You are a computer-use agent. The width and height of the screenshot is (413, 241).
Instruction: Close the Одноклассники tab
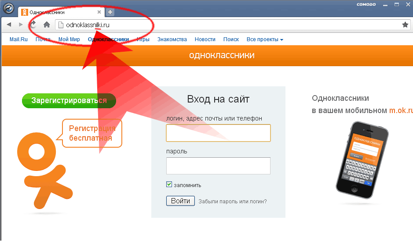[x=99, y=12]
